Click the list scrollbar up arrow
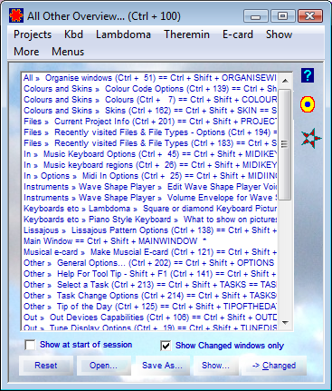Viewport: 332px width, 391px height. 285,81
